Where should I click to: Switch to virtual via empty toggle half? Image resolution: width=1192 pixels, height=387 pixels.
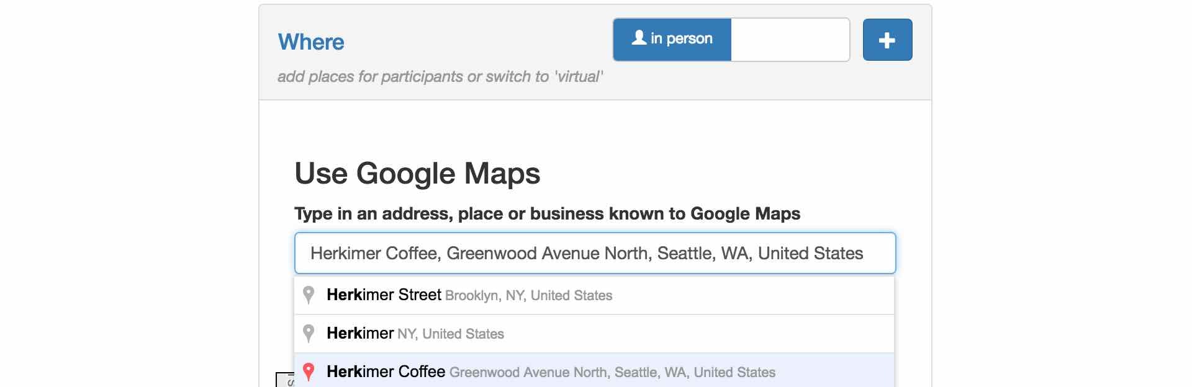[x=790, y=40]
